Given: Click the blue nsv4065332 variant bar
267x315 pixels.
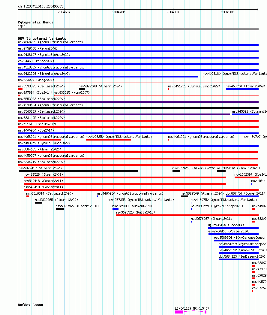Looking at the screenshot, I should click(x=239, y=253).
